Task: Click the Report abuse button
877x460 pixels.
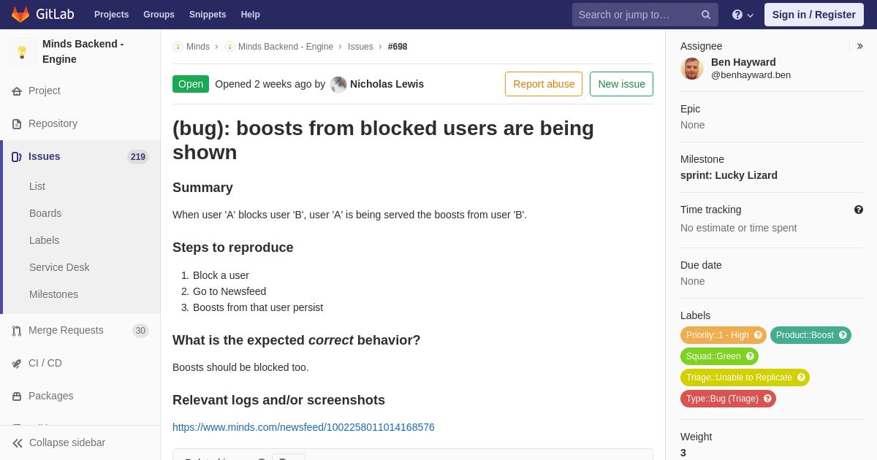Action: pyautogui.click(x=544, y=84)
